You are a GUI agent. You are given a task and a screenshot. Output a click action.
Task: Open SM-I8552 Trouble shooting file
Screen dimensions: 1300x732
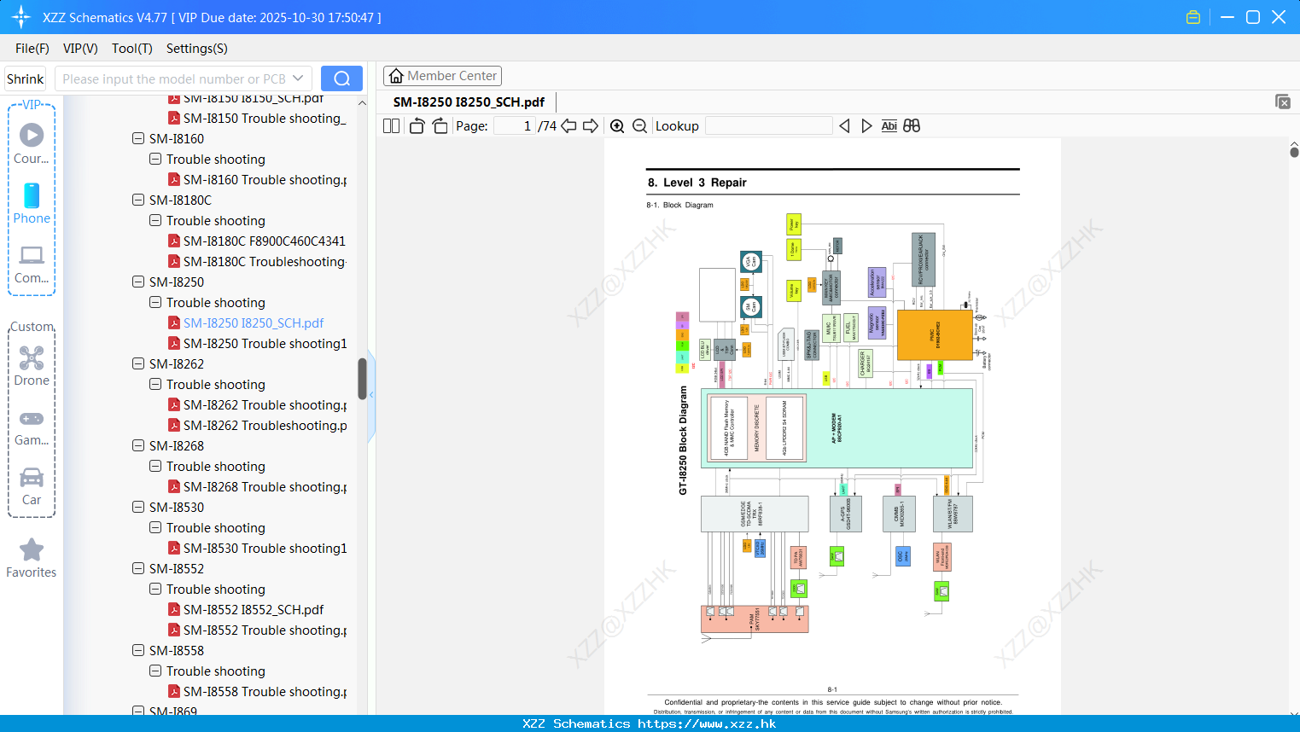click(x=265, y=630)
